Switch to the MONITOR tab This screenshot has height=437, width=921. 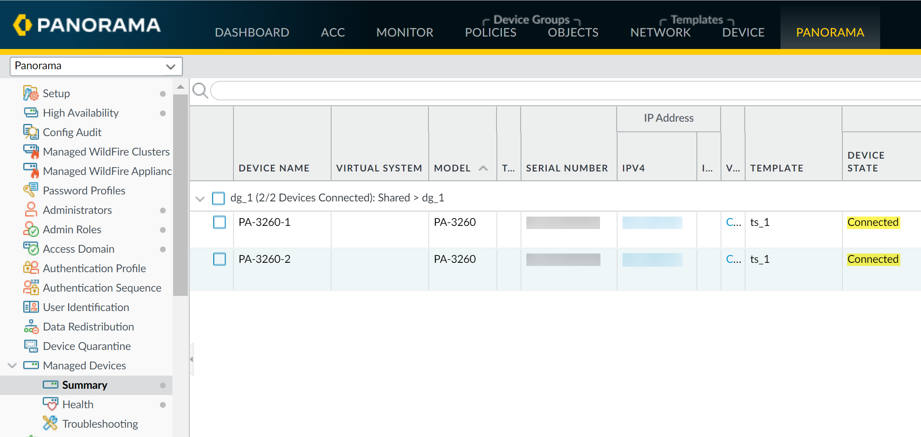[x=405, y=32]
